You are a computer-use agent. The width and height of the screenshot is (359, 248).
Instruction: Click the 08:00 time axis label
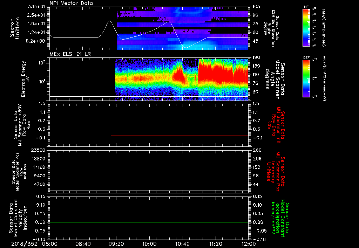coord(50,244)
